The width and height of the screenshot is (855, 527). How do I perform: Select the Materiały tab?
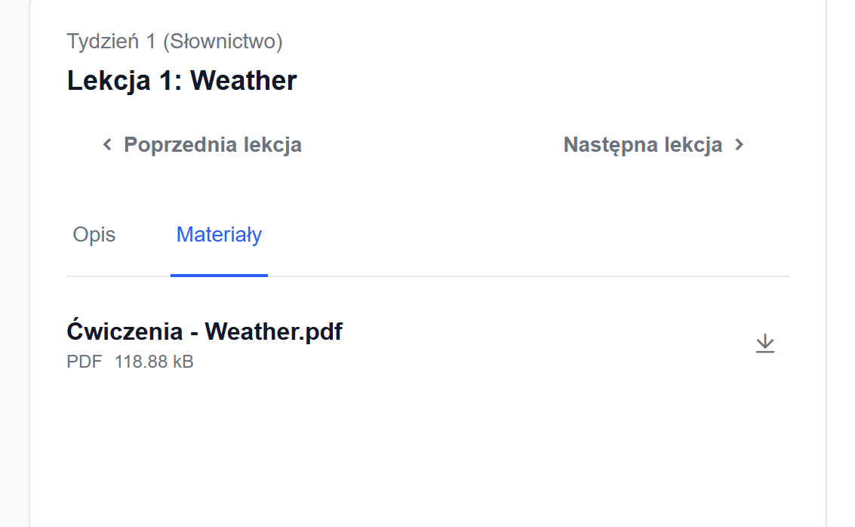(219, 235)
